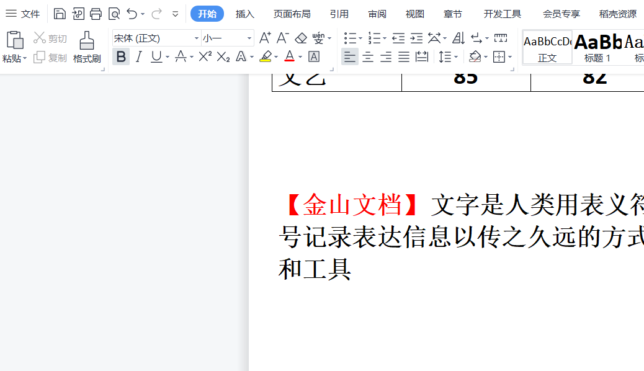This screenshot has height=371, width=644.
Task: Switch to the 页面布局 tab
Action: (292, 14)
